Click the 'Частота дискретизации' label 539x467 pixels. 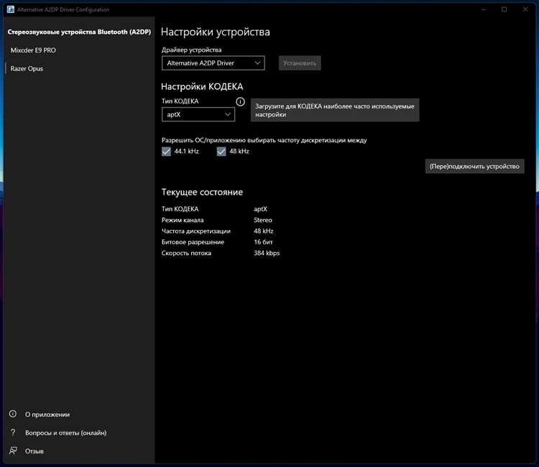(196, 231)
